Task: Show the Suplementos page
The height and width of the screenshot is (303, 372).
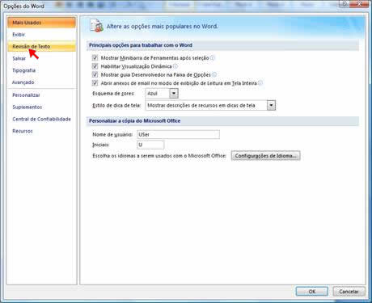Action: (41, 107)
